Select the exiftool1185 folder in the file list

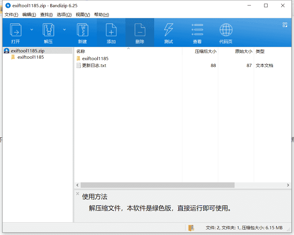point(95,59)
